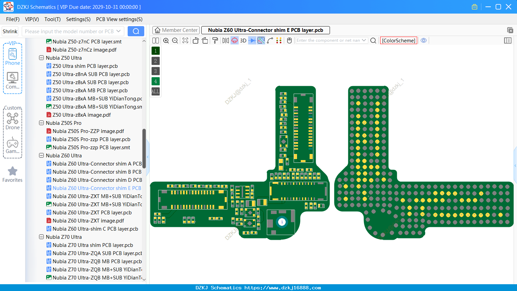This screenshot has height=291, width=517.
Task: Rotate the board counterclockwise
Action: click(x=196, y=40)
